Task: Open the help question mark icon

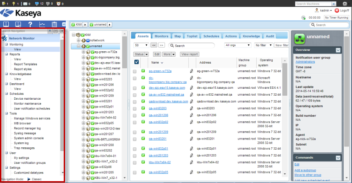Action: point(30,25)
